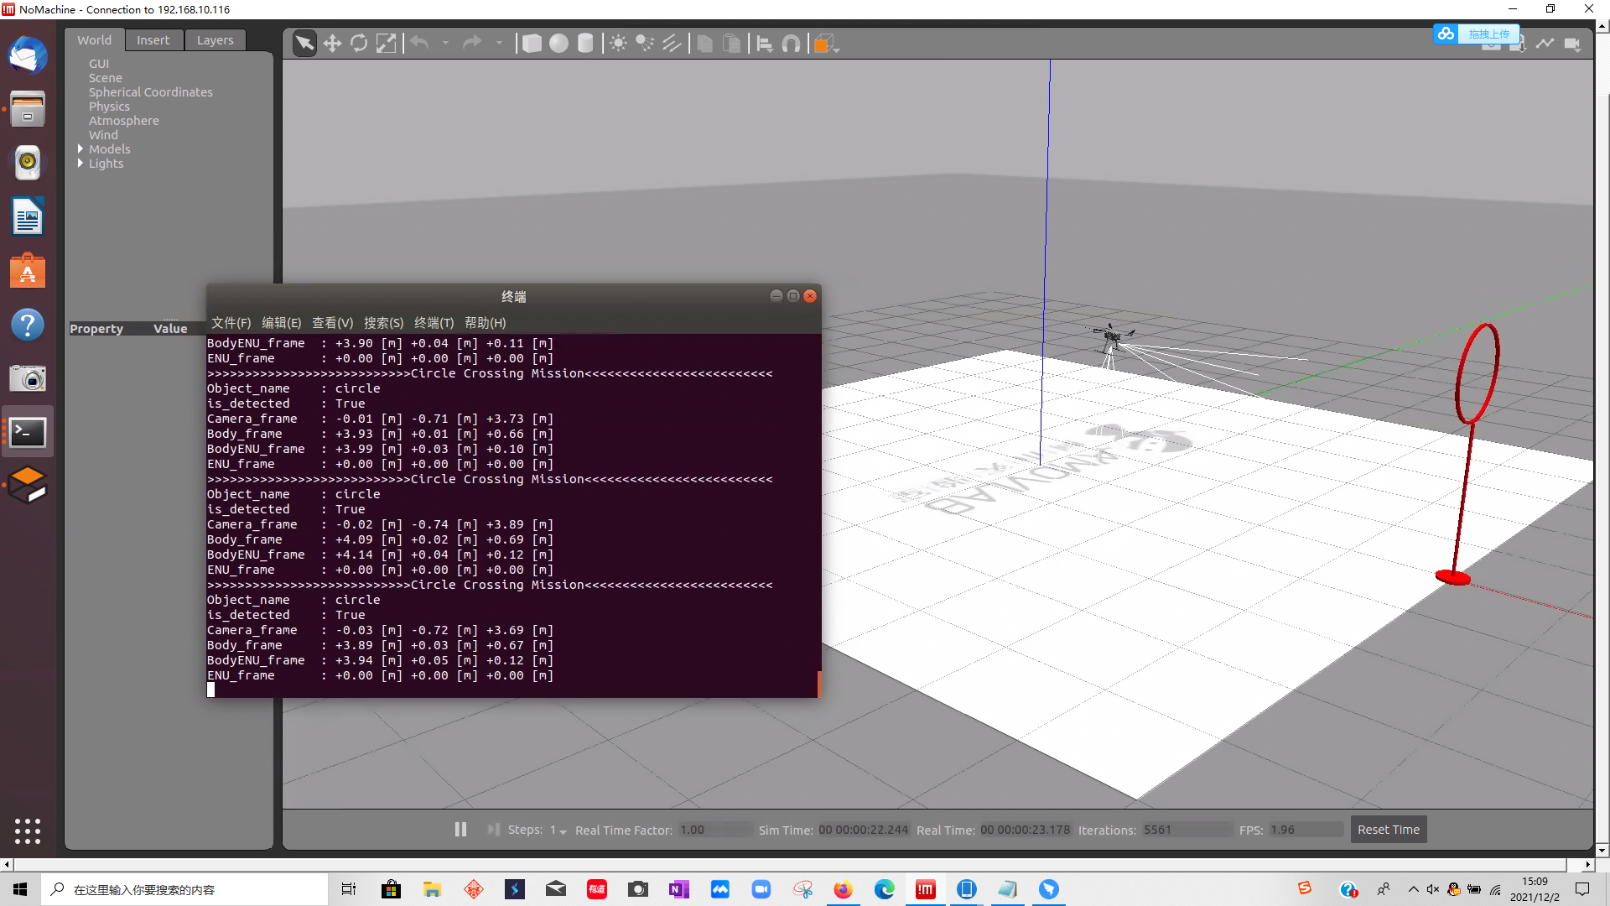Activate the arrow selection mode

click(304, 44)
